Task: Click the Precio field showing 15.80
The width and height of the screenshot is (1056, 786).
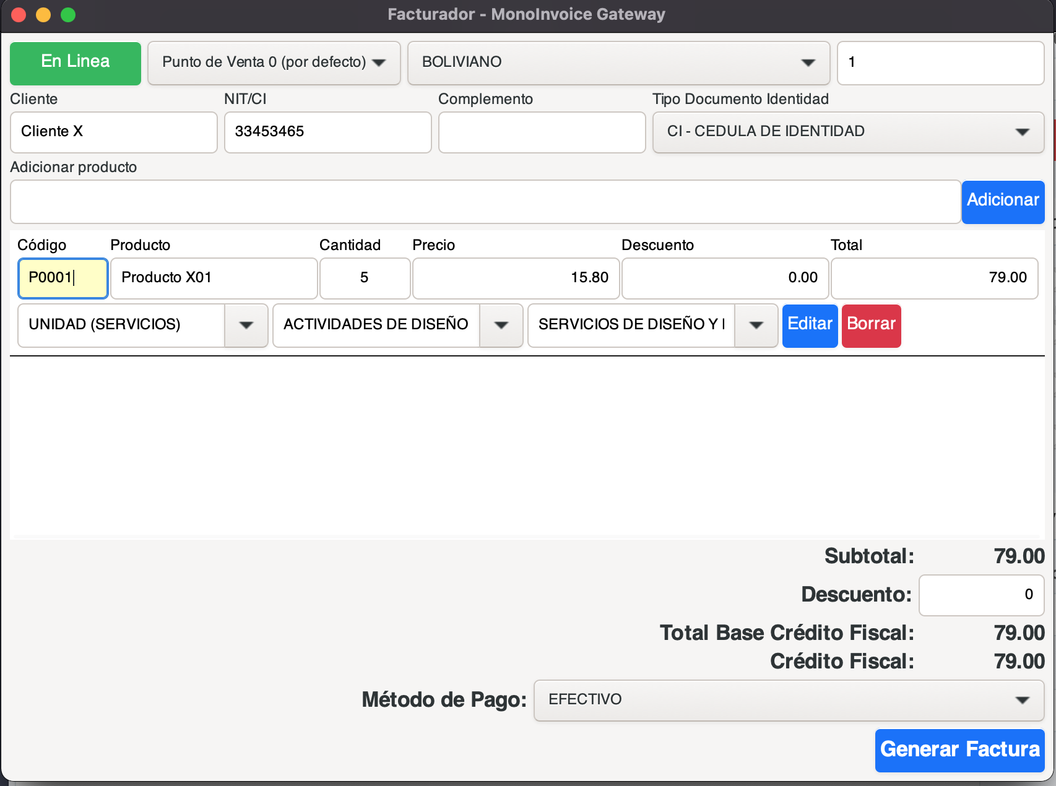Action: tap(516, 278)
